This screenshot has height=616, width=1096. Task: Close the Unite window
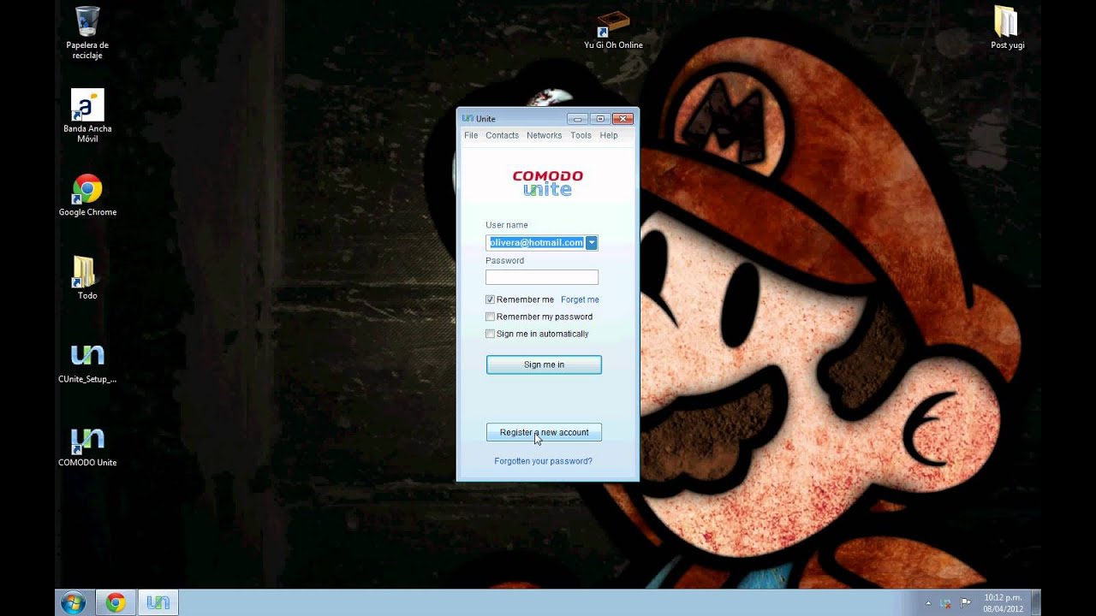point(623,118)
